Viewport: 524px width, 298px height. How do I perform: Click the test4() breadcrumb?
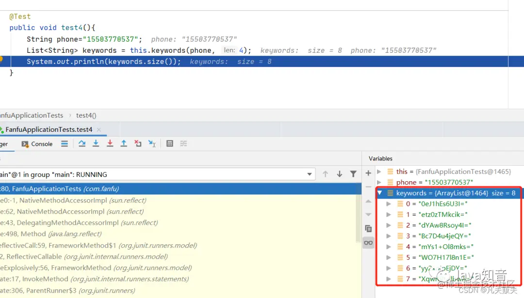86,115
